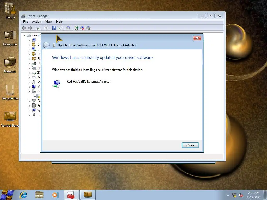Expand the Processors category arrow

tap(29, 106)
